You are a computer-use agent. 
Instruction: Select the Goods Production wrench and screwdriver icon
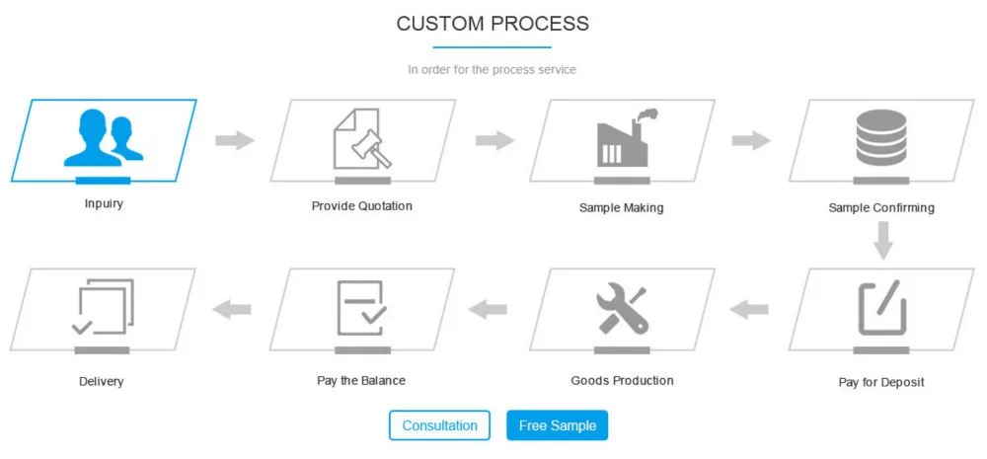(622, 309)
